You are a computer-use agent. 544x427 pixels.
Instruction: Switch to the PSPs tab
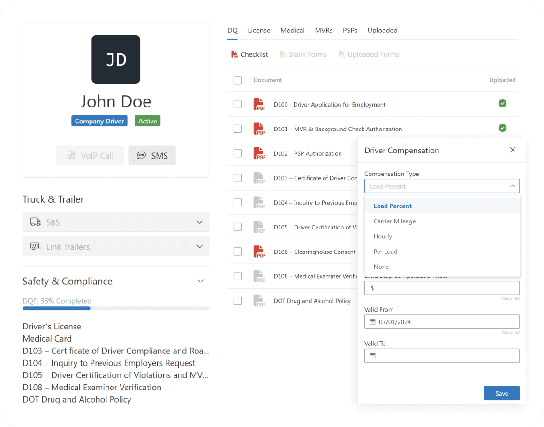350,30
